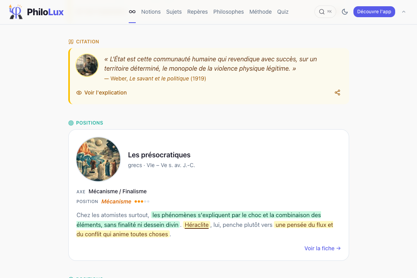This screenshot has height=278, width=417.
Task: Collapse the header with chevron arrow
Action: point(404,12)
